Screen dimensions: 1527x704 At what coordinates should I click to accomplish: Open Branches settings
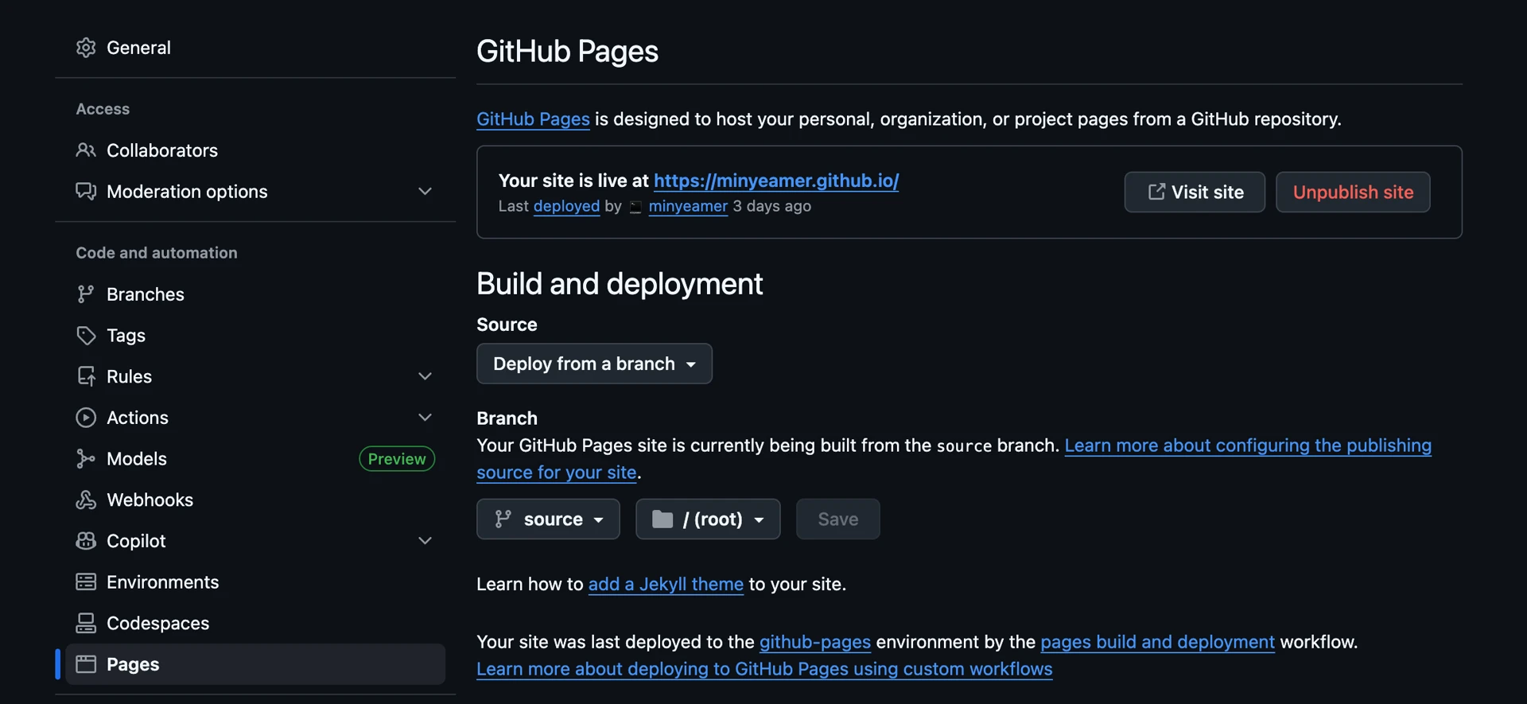click(x=255, y=294)
